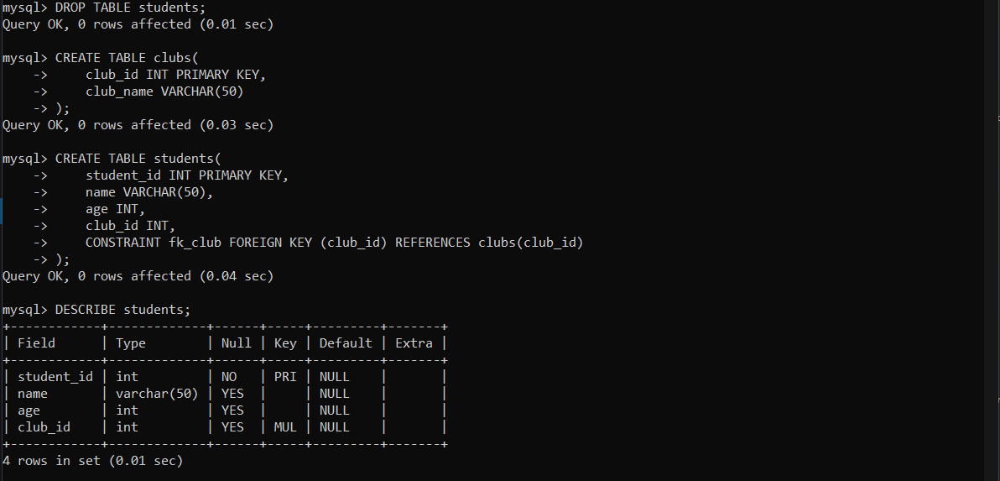
Task: Click the MUL key value in the table
Action: pos(285,427)
